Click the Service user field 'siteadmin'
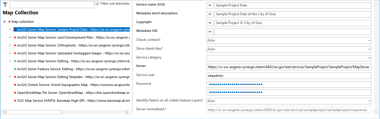The image size is (380, 119). [x=289, y=76]
